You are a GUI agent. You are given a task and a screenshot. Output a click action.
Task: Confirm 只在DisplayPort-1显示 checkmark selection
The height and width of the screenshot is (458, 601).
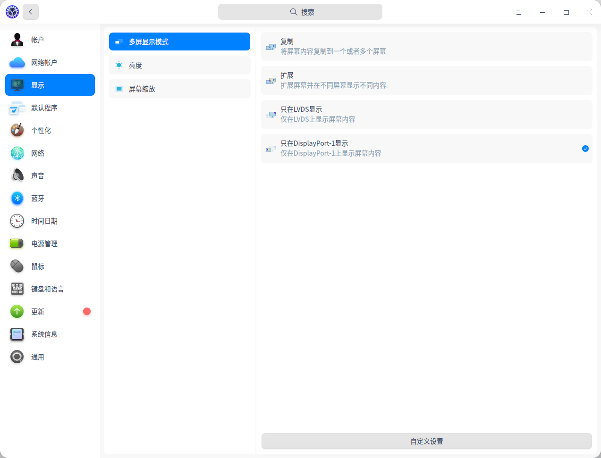(x=585, y=149)
